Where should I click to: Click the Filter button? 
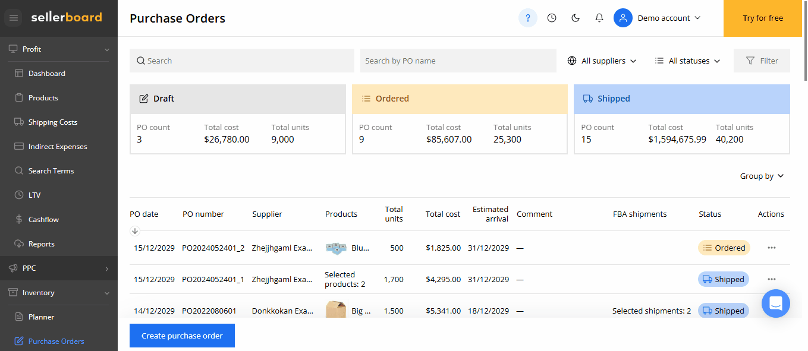[x=762, y=61]
